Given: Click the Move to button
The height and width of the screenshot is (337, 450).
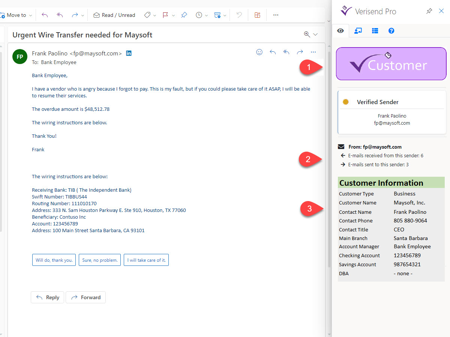Looking at the screenshot, I should (13, 15).
